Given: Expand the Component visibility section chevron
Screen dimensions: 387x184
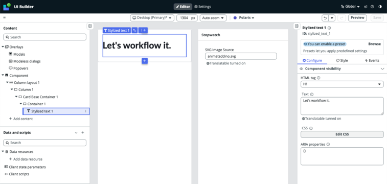Looking at the screenshot, I should [x=382, y=69].
